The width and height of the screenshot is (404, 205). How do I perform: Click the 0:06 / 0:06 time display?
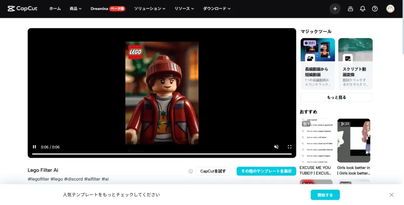[50, 147]
